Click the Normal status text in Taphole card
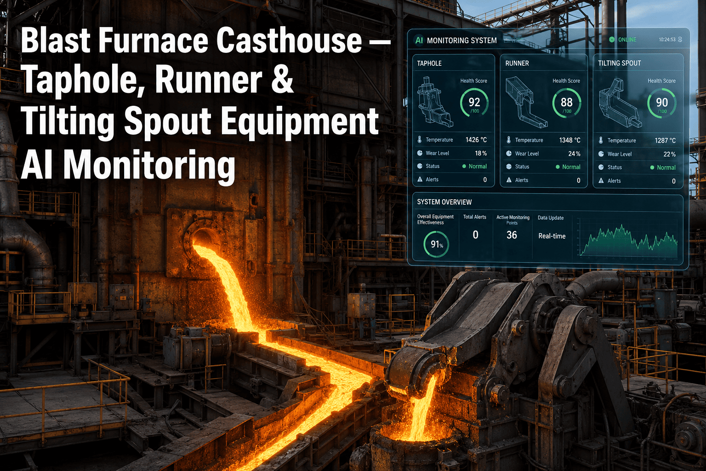Viewport: 706px width, 471px height. [478, 167]
